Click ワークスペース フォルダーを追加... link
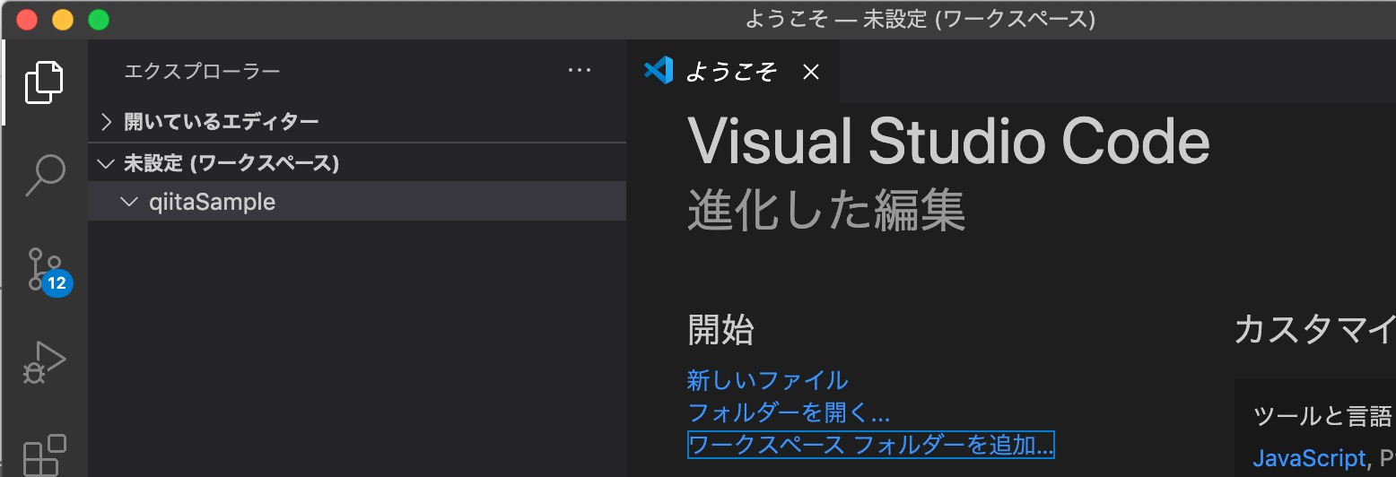 tap(870, 445)
